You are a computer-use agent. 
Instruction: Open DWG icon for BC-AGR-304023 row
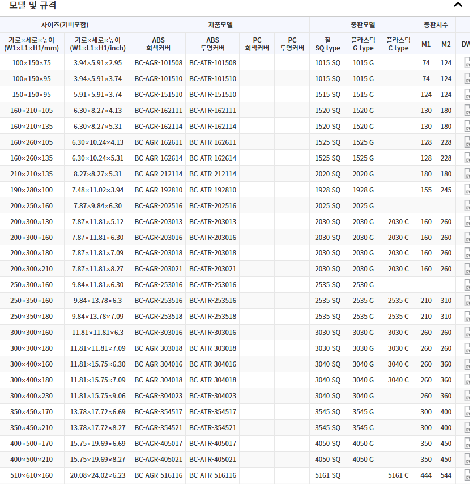[x=468, y=396]
